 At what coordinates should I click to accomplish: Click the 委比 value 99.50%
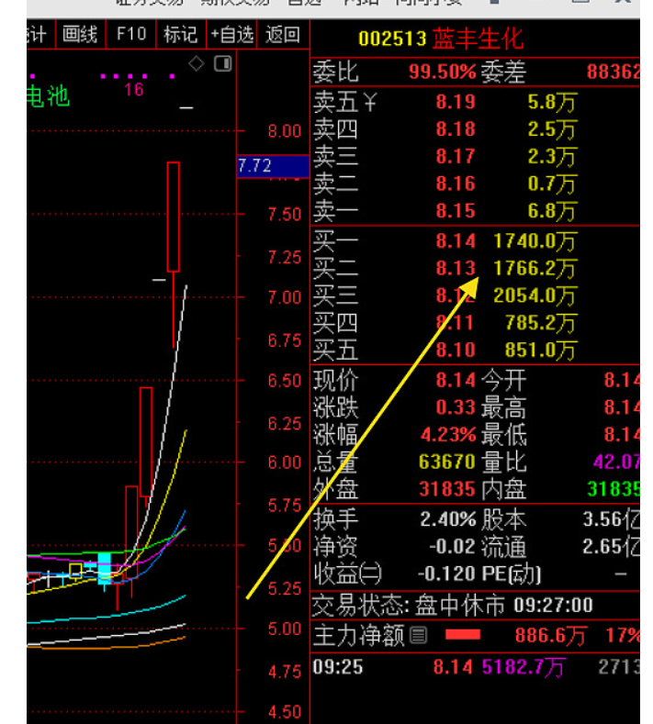point(443,72)
